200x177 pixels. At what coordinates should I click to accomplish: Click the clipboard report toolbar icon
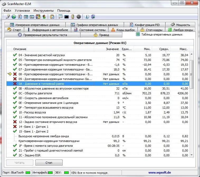(x=52, y=17)
